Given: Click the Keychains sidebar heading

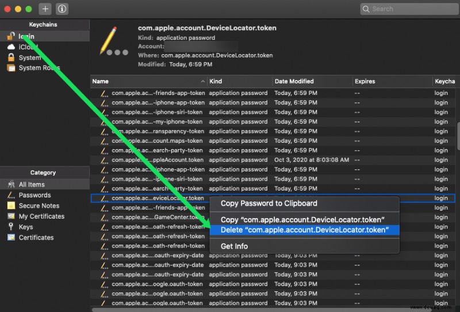Looking at the screenshot, I should (x=43, y=24).
